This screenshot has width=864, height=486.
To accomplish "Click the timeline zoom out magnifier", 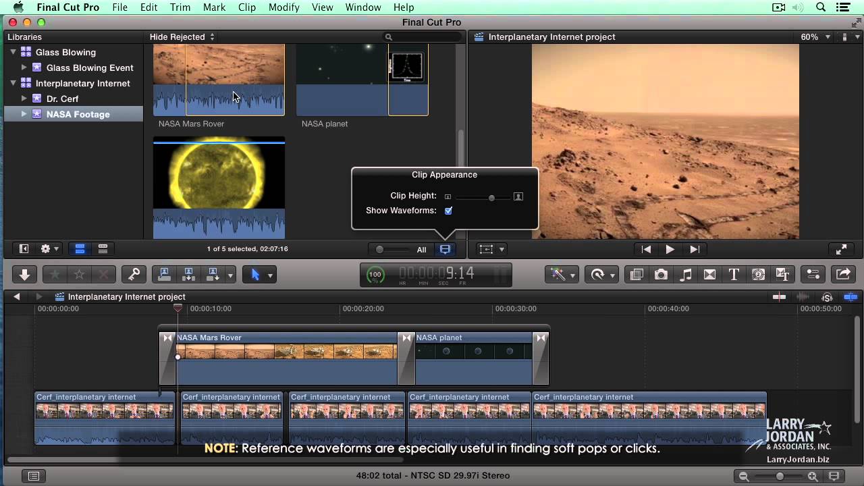I will point(744,477).
